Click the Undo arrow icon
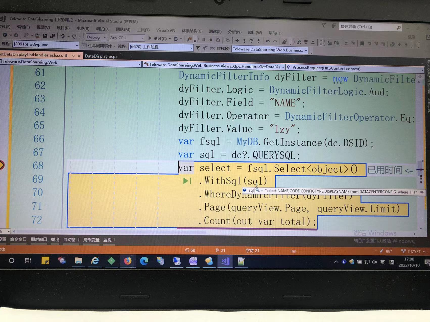 62,36
